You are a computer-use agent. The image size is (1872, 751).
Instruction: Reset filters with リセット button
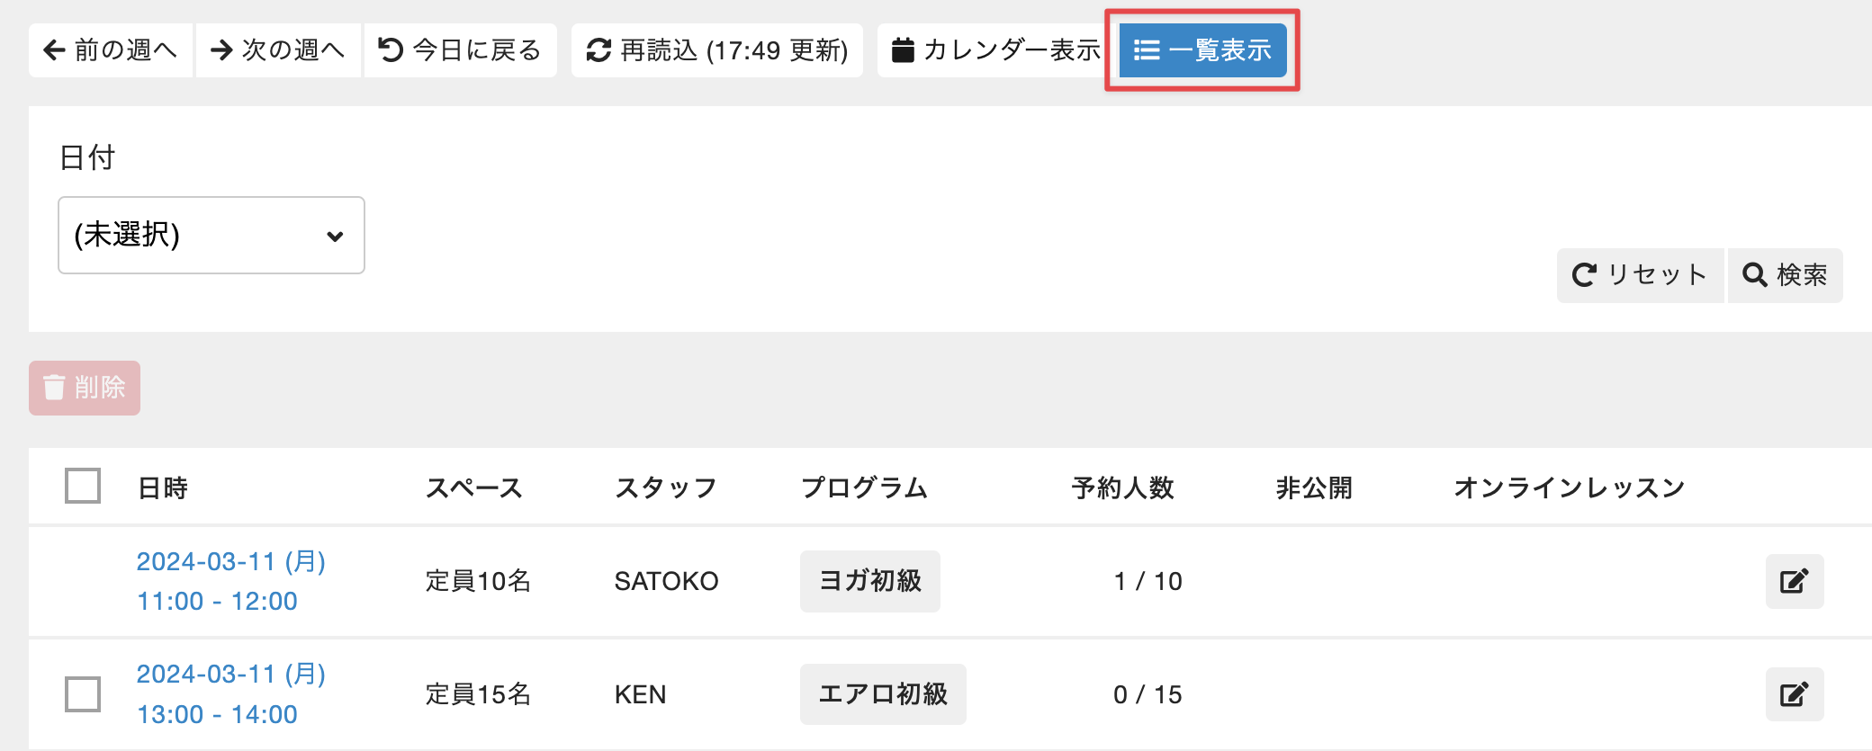tap(1640, 275)
